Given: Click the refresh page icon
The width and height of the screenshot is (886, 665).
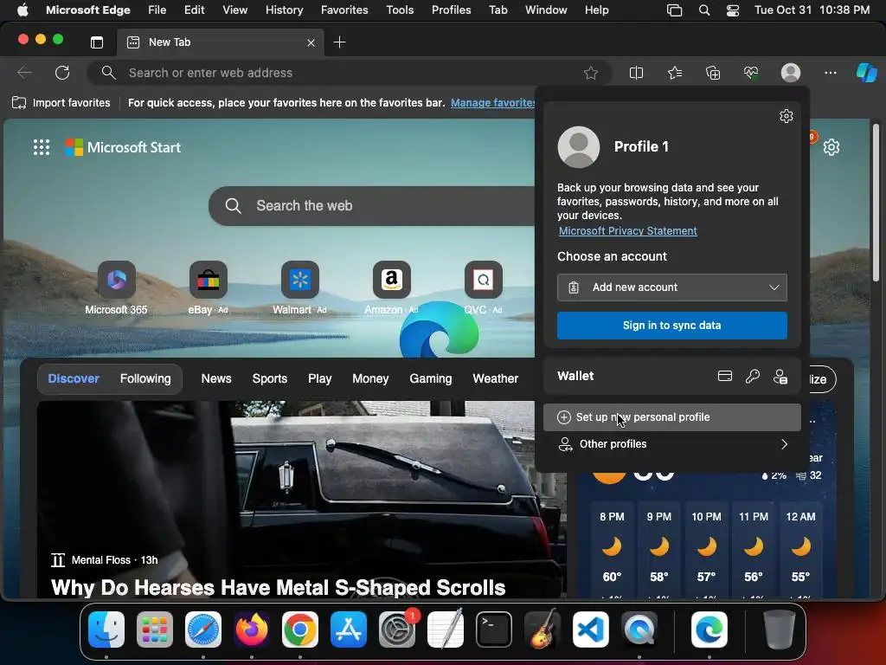Looking at the screenshot, I should pyautogui.click(x=62, y=73).
